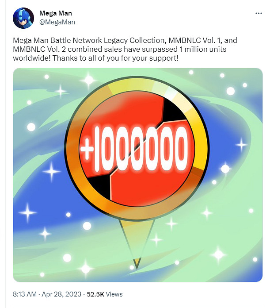270x308 pixels.
Task: Open the three-dot more options menu
Action: pyautogui.click(x=259, y=13)
